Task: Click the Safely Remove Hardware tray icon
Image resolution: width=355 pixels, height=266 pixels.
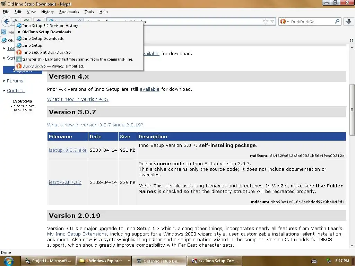Action: point(329,261)
